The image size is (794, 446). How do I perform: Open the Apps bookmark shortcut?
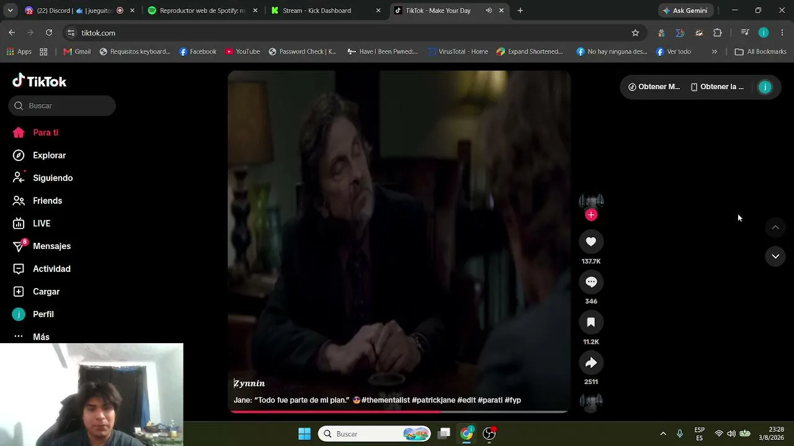pyautogui.click(x=19, y=51)
